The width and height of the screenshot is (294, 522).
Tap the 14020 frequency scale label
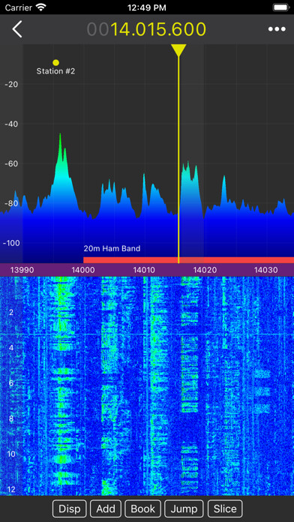(205, 270)
